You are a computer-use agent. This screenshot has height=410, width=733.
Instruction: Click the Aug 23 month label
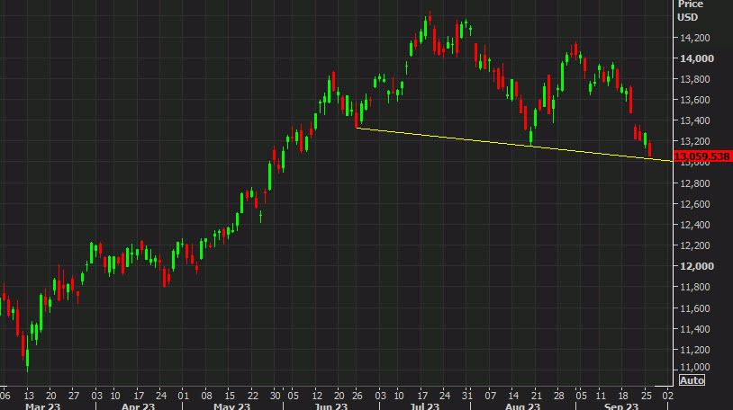pos(522,406)
